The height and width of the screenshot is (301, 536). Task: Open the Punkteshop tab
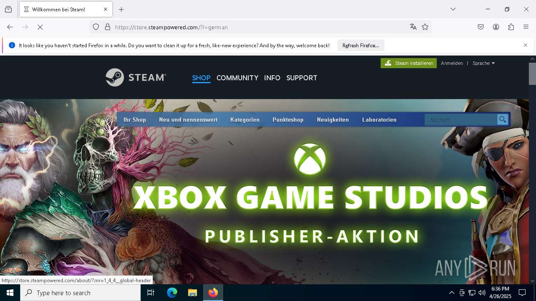point(288,120)
